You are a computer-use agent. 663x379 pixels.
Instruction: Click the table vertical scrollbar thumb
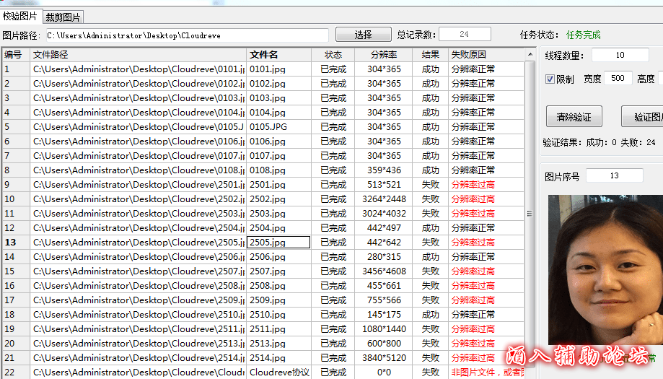coord(530,214)
